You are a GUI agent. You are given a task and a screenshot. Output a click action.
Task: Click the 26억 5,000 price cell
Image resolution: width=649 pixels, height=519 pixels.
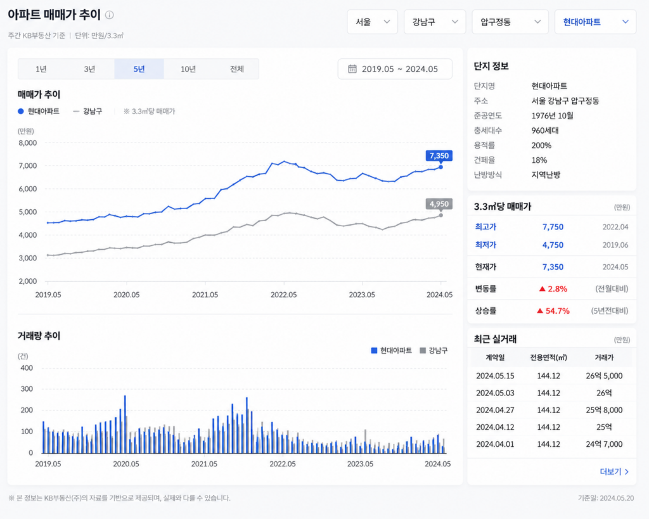pos(604,376)
